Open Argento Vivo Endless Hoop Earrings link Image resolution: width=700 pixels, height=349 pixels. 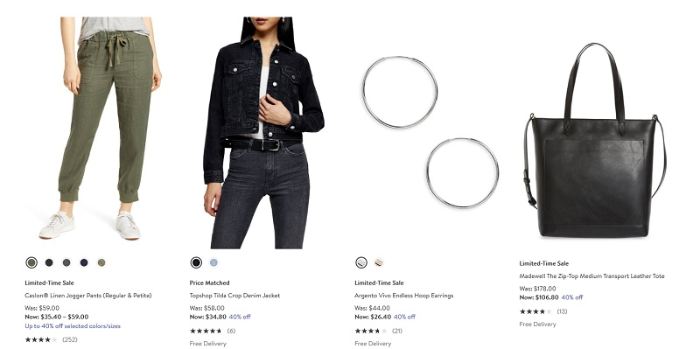point(404,296)
